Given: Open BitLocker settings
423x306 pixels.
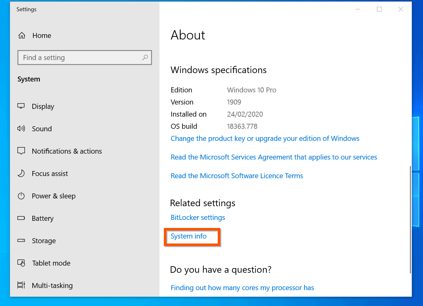Looking at the screenshot, I should (197, 217).
